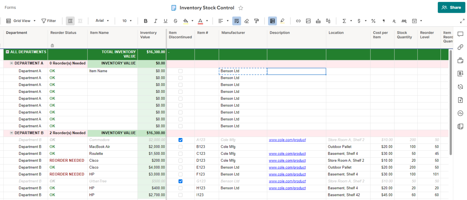Image resolution: width=467 pixels, height=200 pixels.
Task: Click the Share button
Action: [x=451, y=7]
